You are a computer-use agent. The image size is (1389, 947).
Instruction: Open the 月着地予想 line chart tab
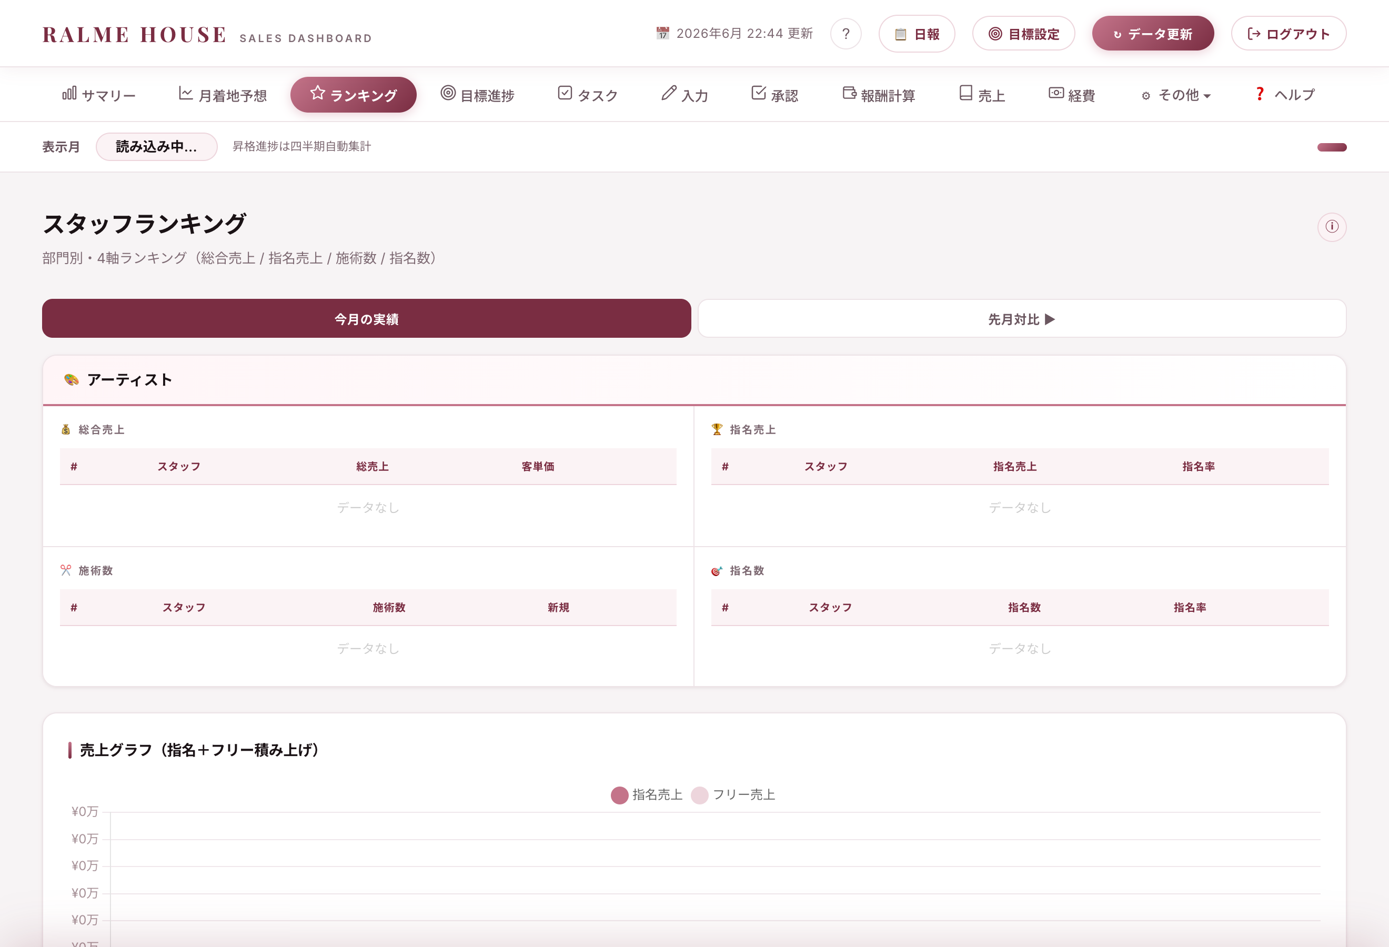(223, 95)
